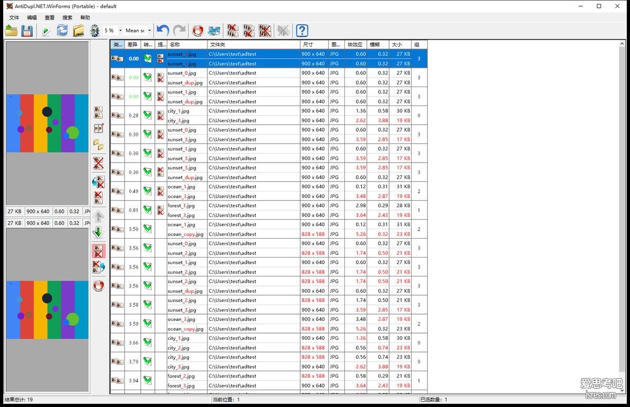Go to next result with green down arrow
This screenshot has height=407, width=630.
tap(98, 233)
